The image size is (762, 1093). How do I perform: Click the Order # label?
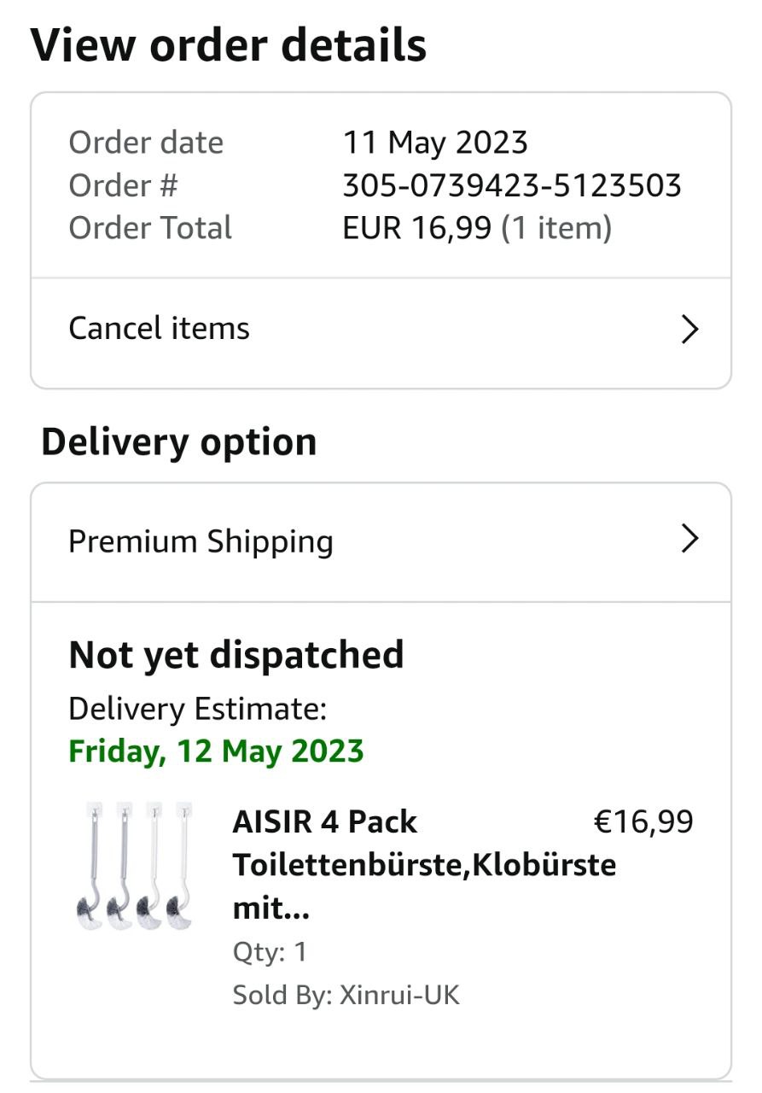(123, 185)
